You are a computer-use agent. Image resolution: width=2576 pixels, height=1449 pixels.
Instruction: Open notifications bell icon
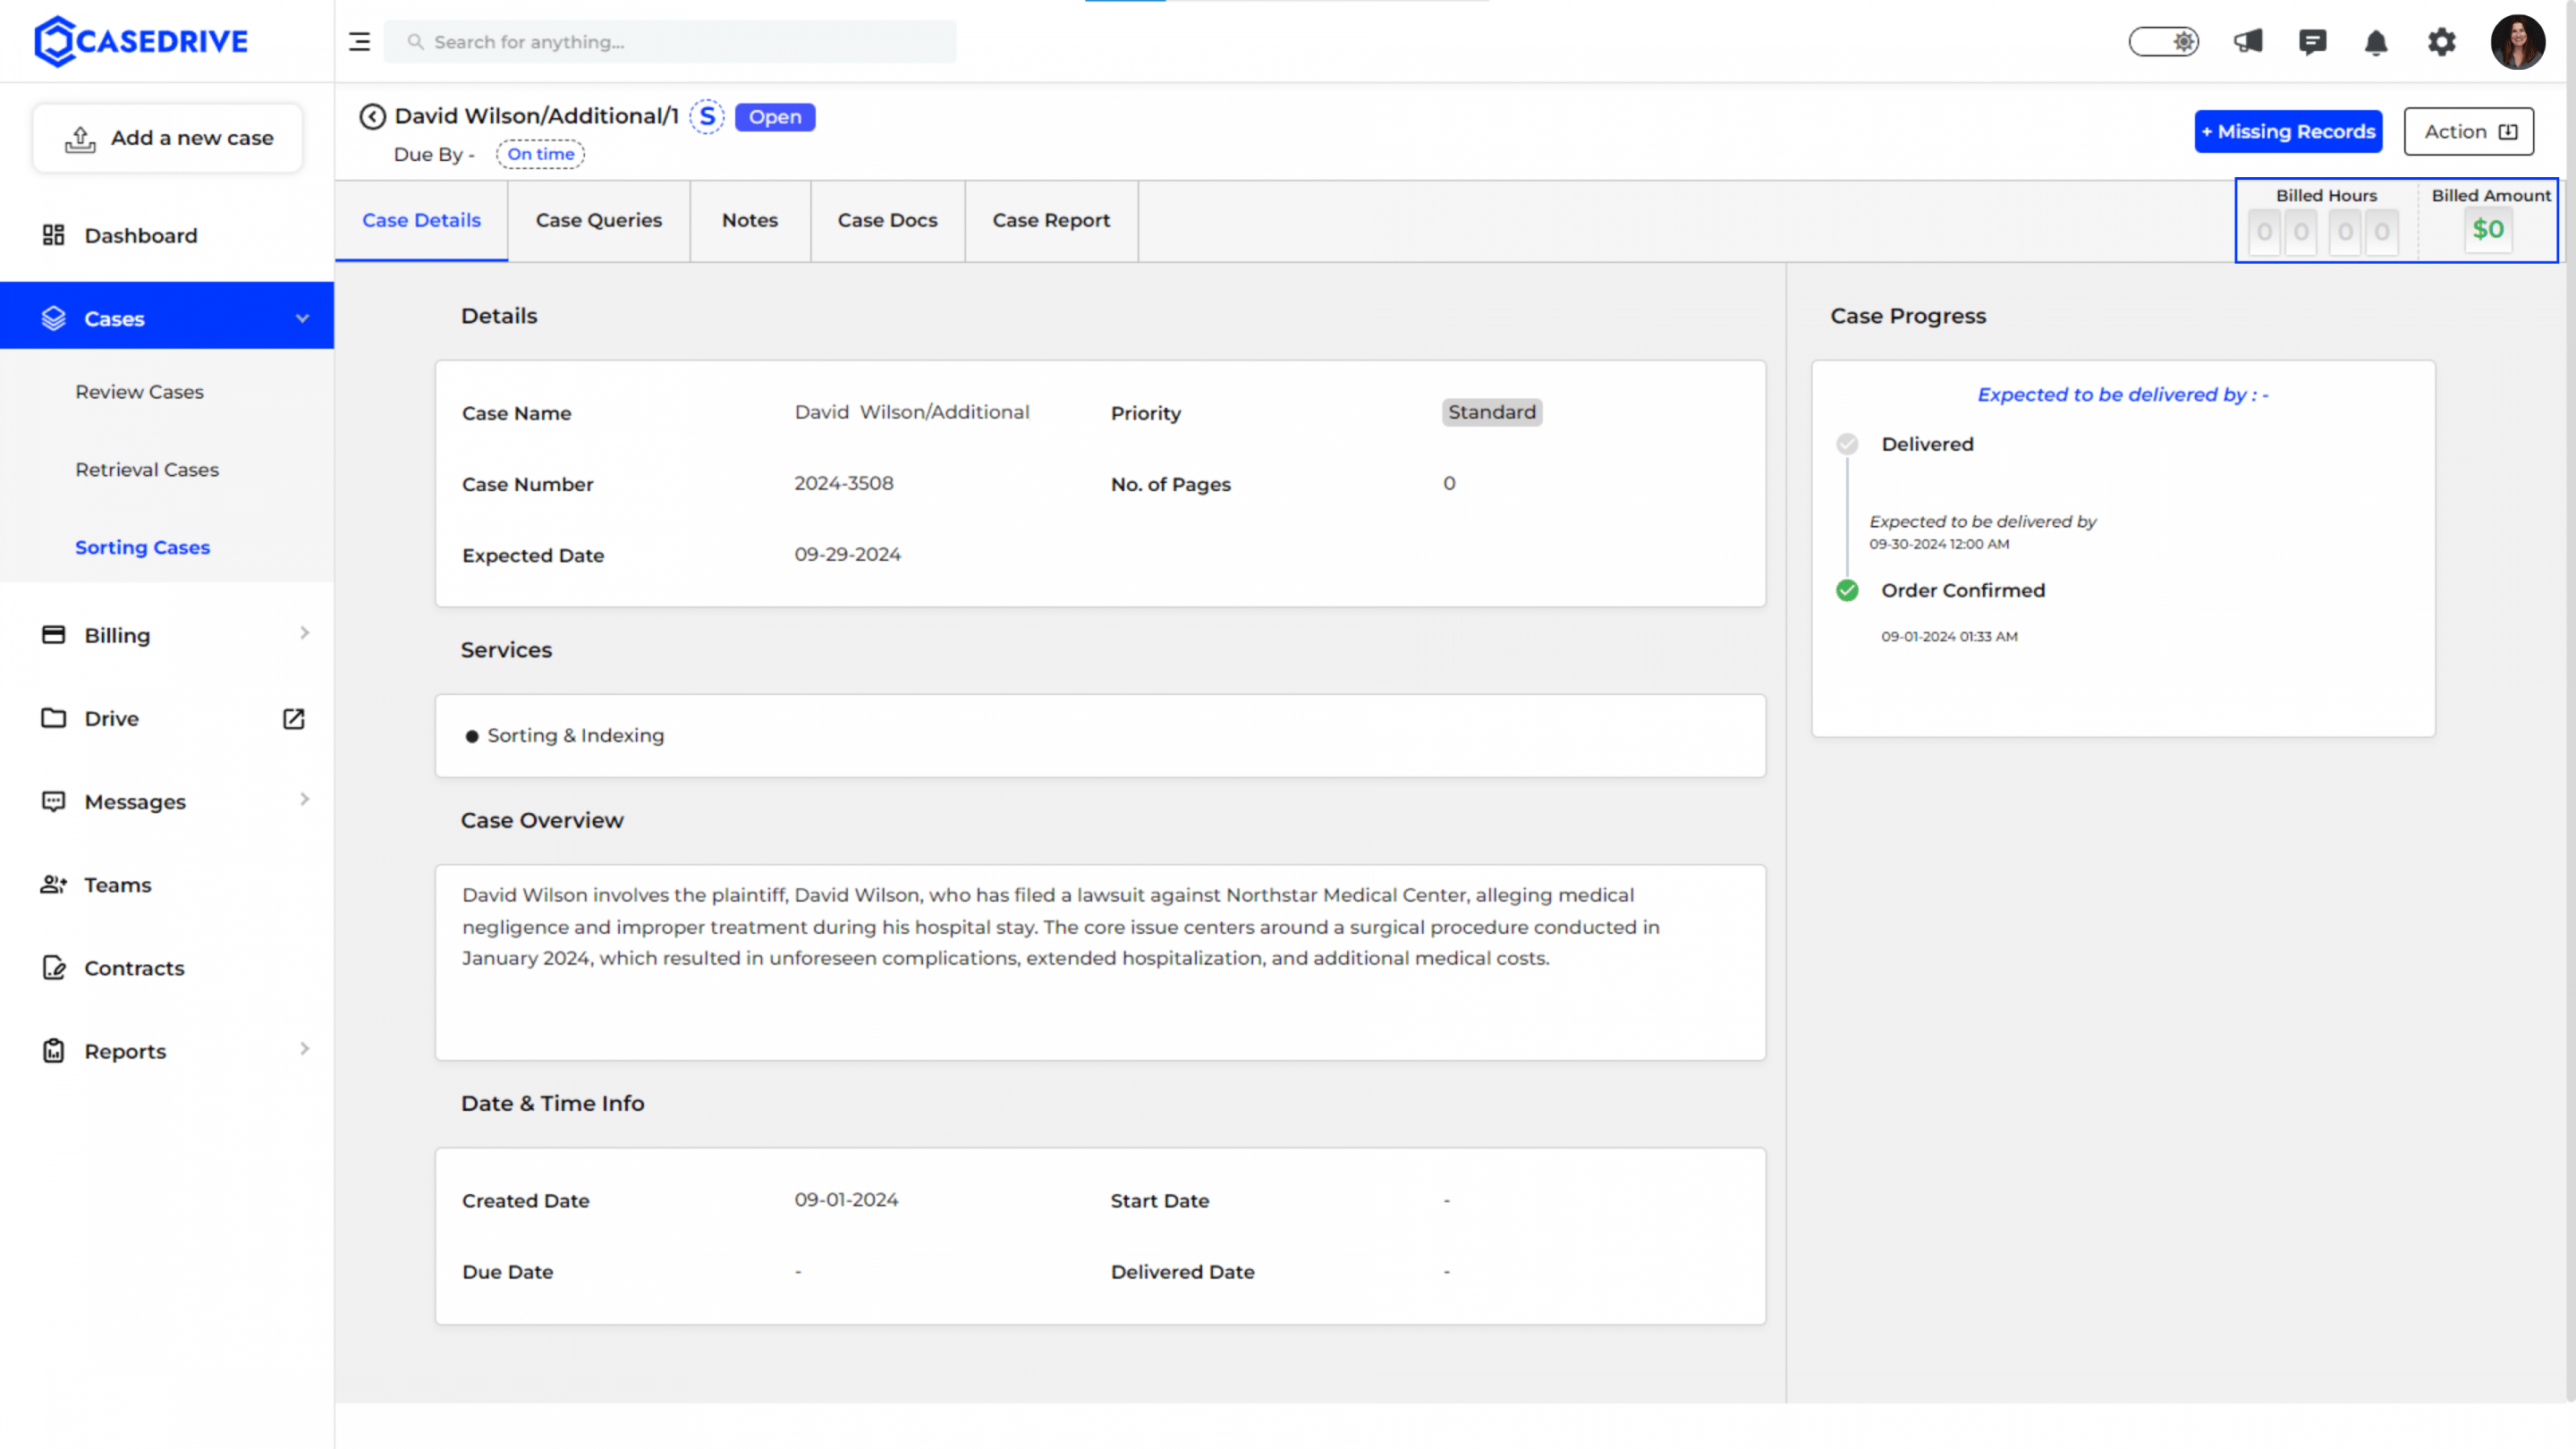(2376, 42)
